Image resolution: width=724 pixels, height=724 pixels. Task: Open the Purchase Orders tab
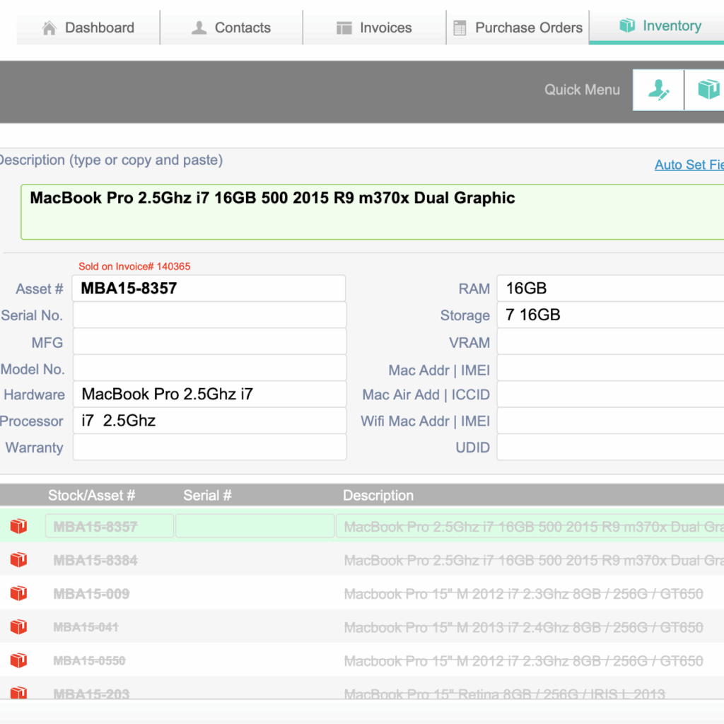click(x=518, y=28)
